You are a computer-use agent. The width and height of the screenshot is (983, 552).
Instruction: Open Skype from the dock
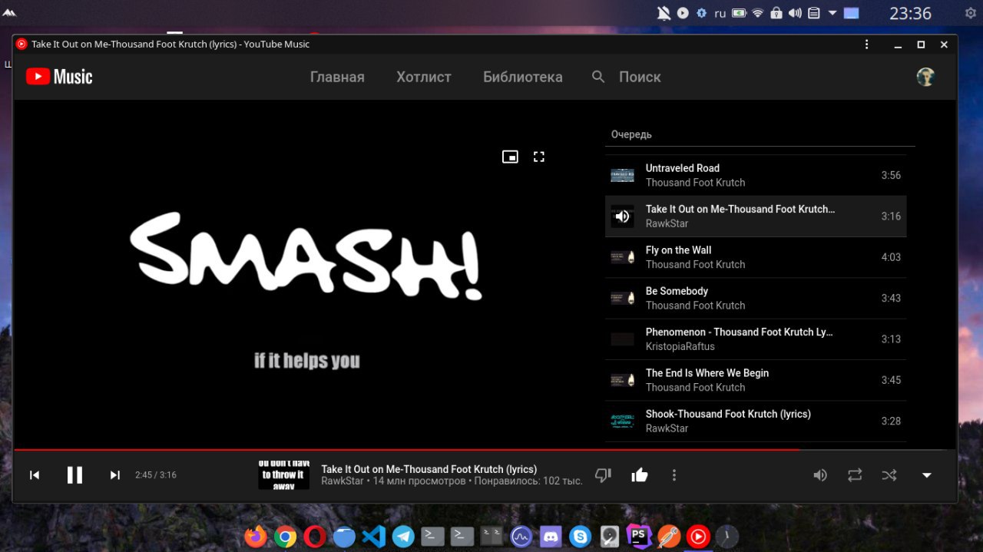pyautogui.click(x=581, y=536)
